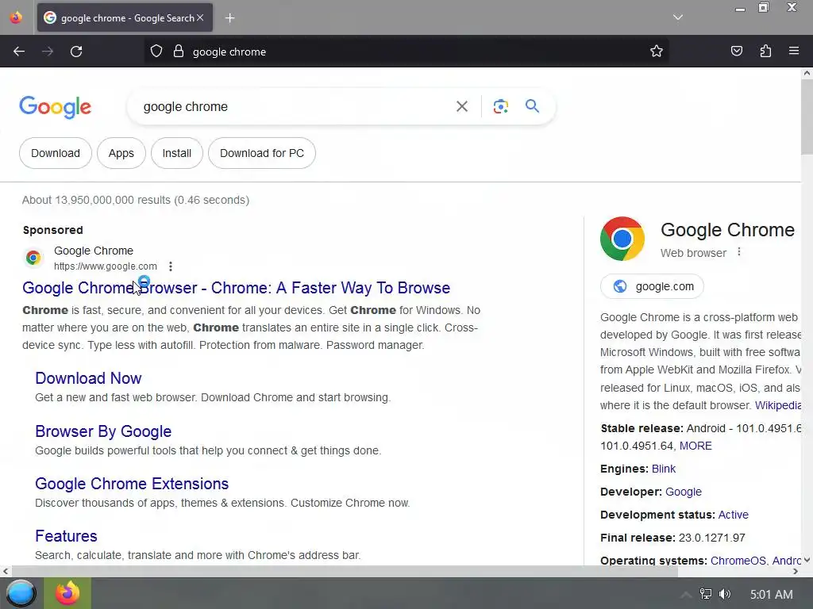Viewport: 813px width, 609px height.
Task: Open the sponsored result three-dot menu
Action: [x=171, y=266]
